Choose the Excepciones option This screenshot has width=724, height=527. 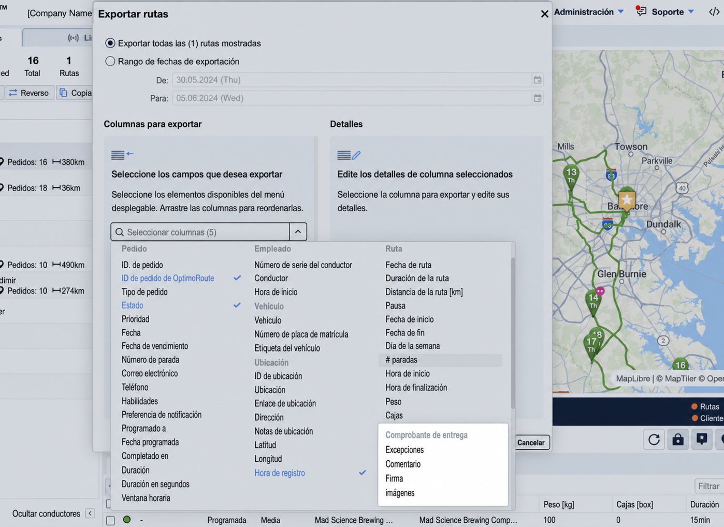404,450
